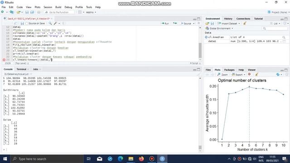This screenshot has height=163, width=290.
Task: Click the workspace panes grid icon
Action: click(80, 12)
